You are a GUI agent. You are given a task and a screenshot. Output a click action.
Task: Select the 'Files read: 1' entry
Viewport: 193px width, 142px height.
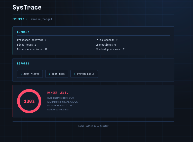point(26,45)
